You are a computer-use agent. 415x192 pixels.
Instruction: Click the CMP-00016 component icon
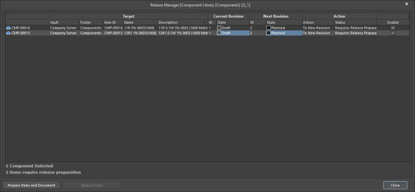(x=8, y=28)
